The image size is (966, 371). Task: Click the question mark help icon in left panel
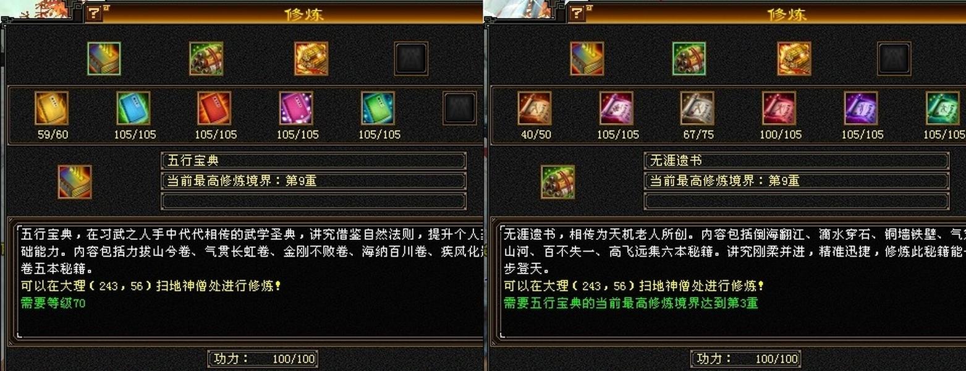(93, 13)
